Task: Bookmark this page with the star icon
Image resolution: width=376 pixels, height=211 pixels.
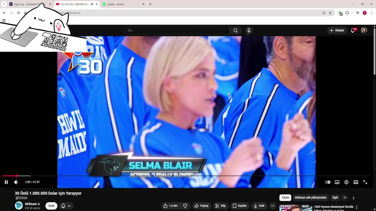Action: tap(330, 13)
